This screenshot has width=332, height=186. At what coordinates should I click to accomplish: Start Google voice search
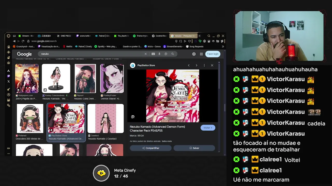tap(159, 54)
